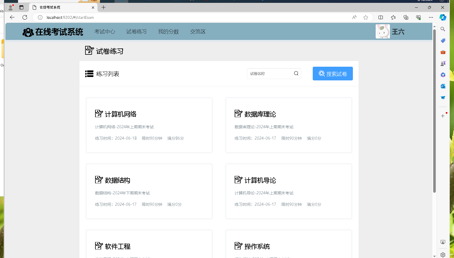Open the 我的分数 menu item
Viewport: 454px width, 258px height.
pyautogui.click(x=168, y=32)
